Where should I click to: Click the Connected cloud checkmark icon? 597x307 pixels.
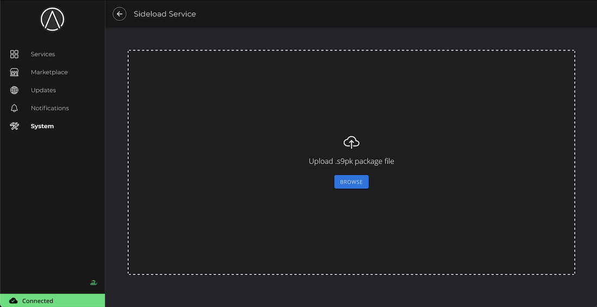click(14, 301)
